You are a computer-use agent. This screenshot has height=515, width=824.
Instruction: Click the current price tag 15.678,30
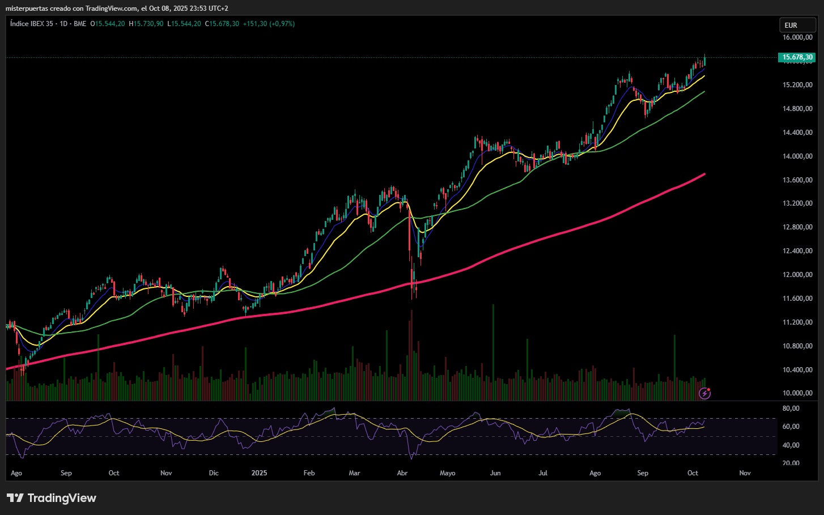(798, 57)
